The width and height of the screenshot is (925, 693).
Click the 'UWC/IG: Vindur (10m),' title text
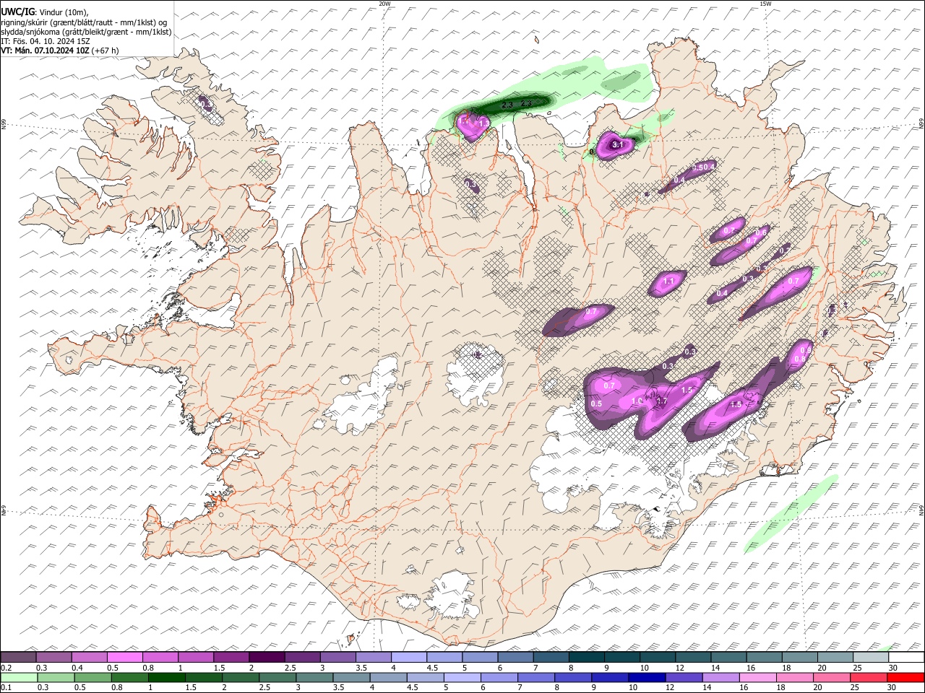pos(45,12)
